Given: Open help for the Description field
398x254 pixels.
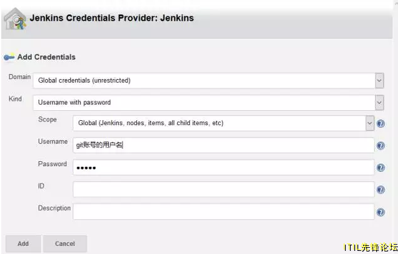Looking at the screenshot, I should [x=381, y=212].
